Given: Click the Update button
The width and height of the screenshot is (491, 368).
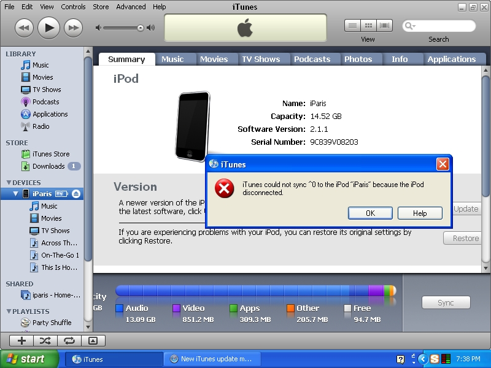Looking at the screenshot, I should point(466,209).
